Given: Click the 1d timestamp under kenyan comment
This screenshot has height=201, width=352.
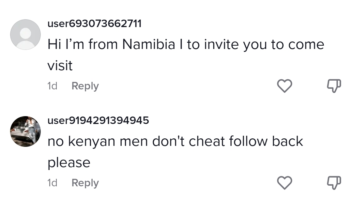Looking at the screenshot, I should [52, 183].
